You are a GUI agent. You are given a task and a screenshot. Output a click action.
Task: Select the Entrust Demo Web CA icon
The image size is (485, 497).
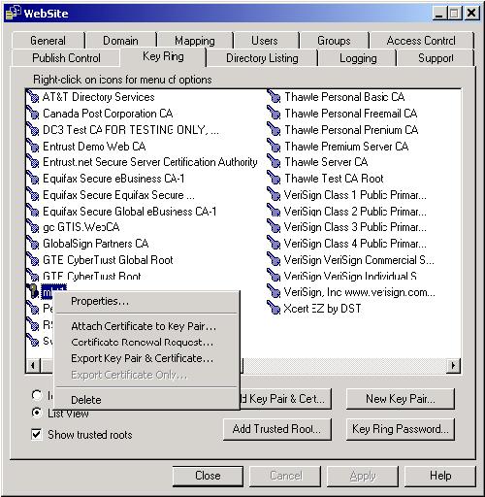pos(33,146)
